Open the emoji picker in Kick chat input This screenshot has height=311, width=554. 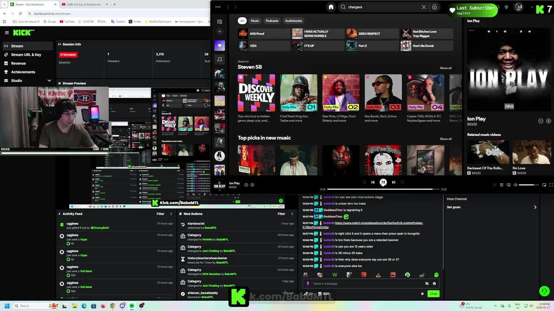434,284
